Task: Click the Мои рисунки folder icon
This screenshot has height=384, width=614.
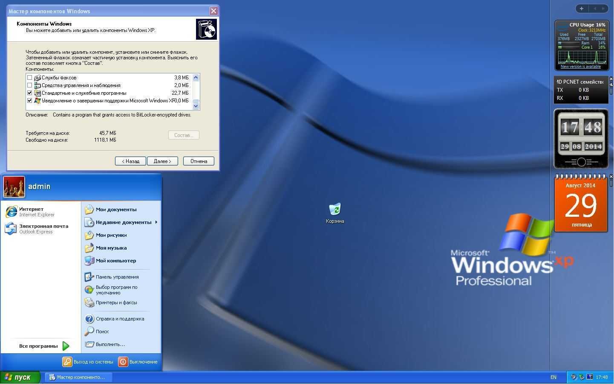Action: [89, 235]
